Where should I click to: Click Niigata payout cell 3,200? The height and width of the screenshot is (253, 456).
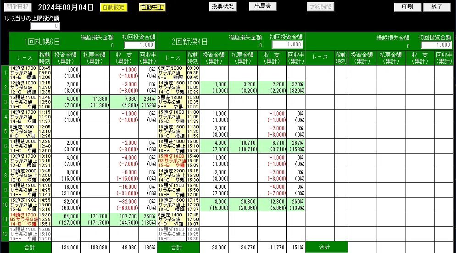click(x=243, y=88)
